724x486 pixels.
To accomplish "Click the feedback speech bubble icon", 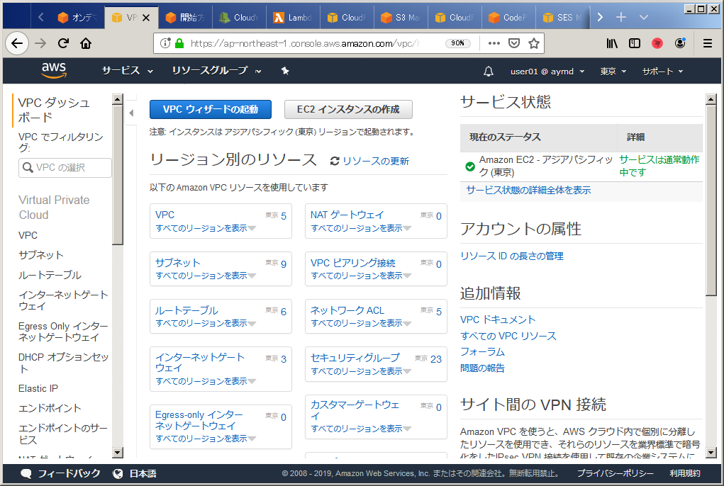I will click(x=26, y=473).
